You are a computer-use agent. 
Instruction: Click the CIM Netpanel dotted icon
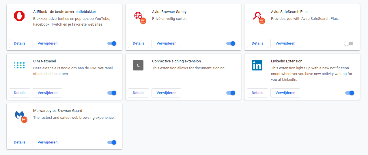tap(19, 65)
